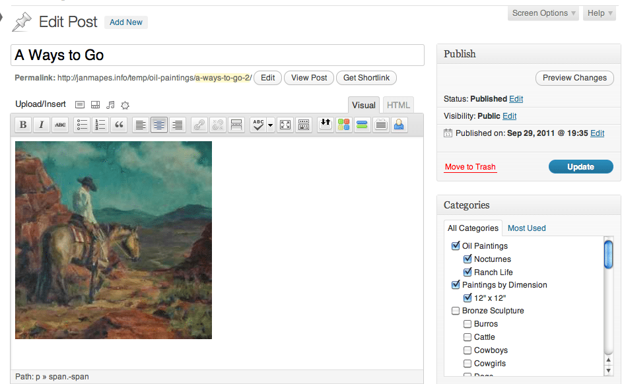This screenshot has height=384, width=622.
Task: Edit the Published on date
Action: [x=597, y=133]
